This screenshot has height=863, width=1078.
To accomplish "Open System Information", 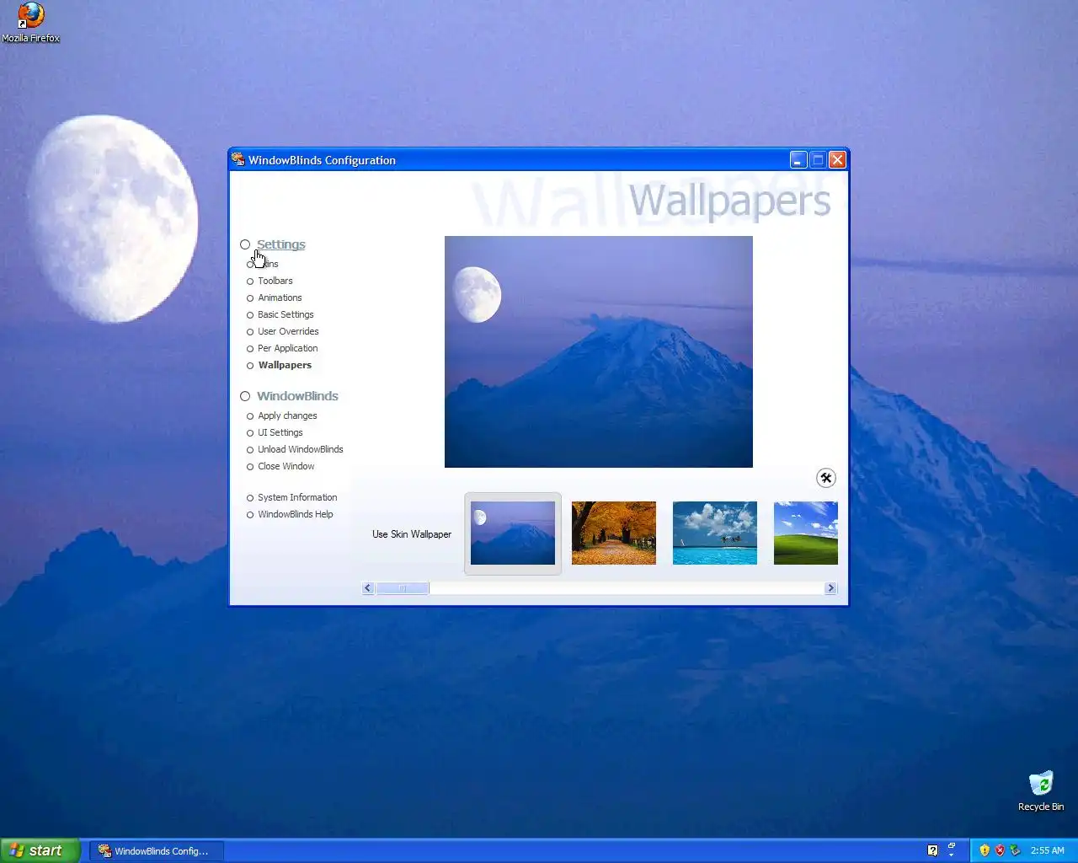I will click(x=297, y=497).
